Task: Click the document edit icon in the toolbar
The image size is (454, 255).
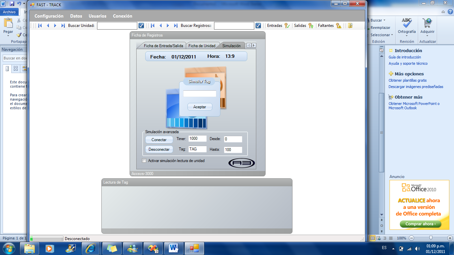Action: click(x=350, y=26)
